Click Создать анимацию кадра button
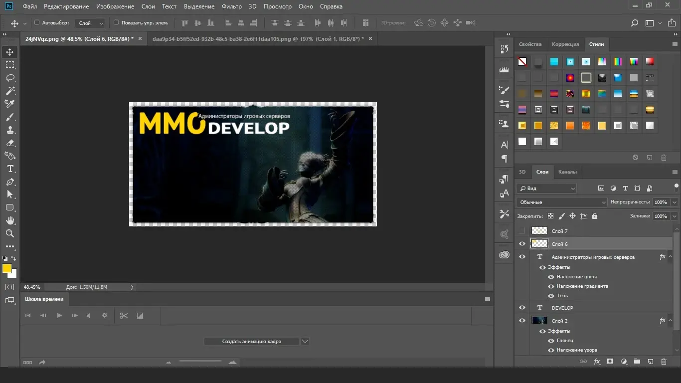This screenshot has height=383, width=681. (x=252, y=342)
